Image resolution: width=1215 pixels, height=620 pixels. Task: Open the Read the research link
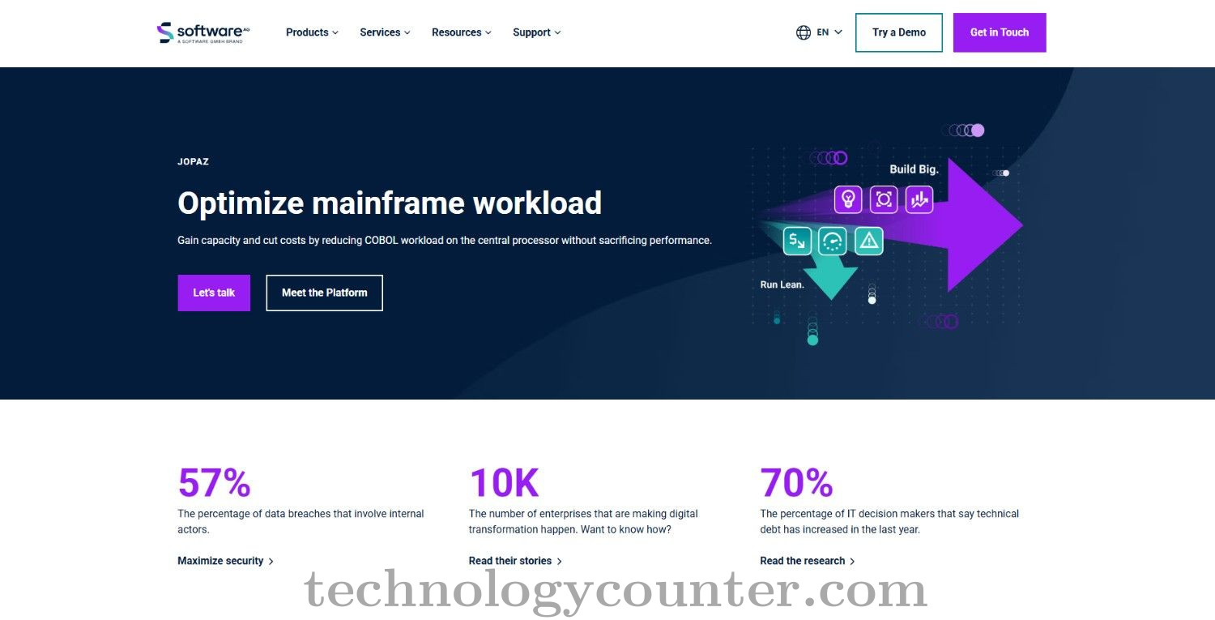(x=802, y=560)
